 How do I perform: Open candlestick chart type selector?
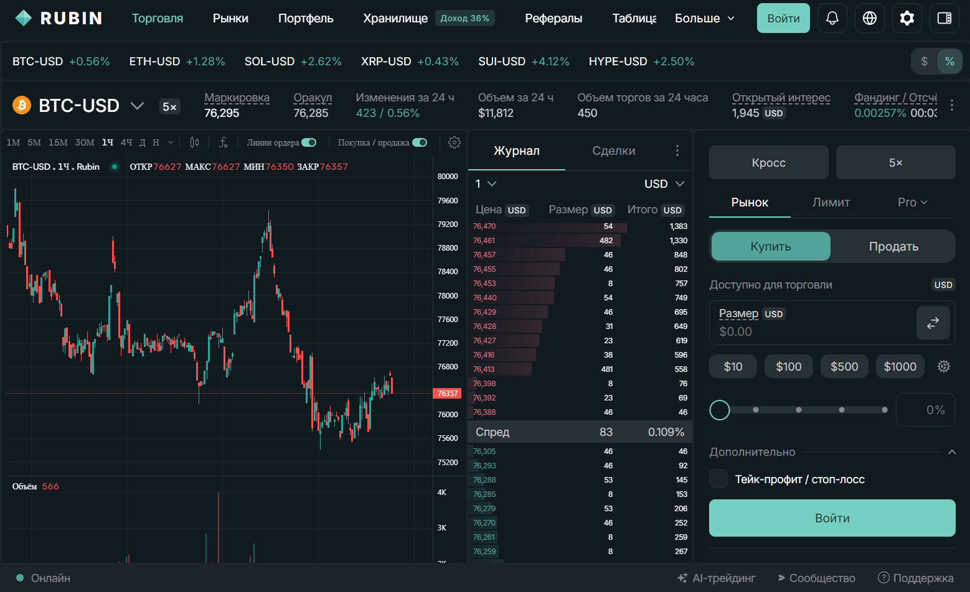pyautogui.click(x=194, y=142)
